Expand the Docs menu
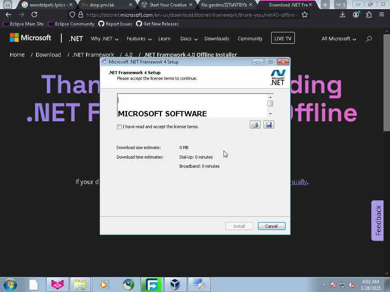Viewport: 390px width, 292px height. [189, 39]
